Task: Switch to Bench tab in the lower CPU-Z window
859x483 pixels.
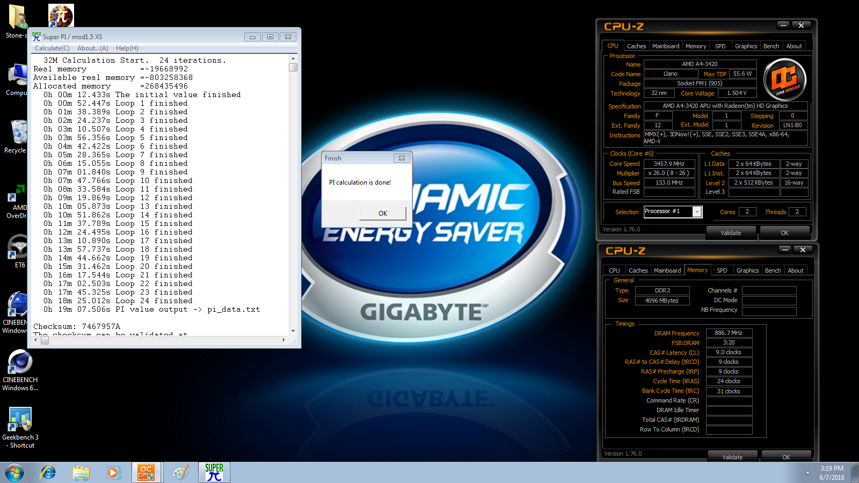Action: [x=773, y=270]
